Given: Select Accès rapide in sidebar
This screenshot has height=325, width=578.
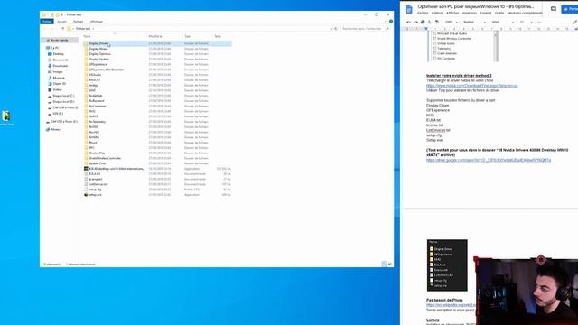Looking at the screenshot, I should [x=60, y=40].
